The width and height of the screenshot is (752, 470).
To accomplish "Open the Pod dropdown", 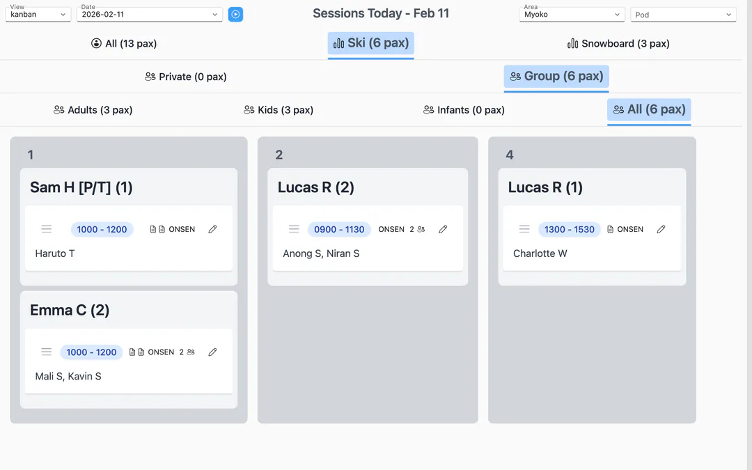I will [684, 15].
